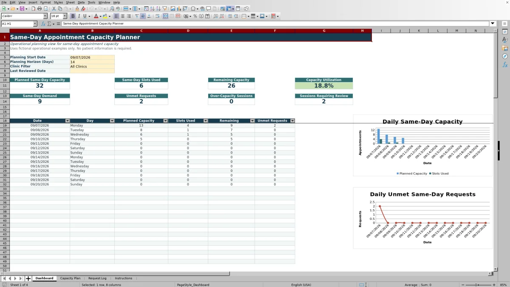Toggle Align Left
The image size is (510, 287).
click(x=116, y=16)
